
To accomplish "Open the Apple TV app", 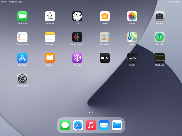I will point(105,58).
